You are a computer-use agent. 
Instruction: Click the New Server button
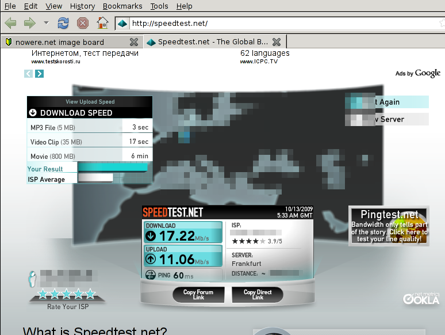coord(387,119)
